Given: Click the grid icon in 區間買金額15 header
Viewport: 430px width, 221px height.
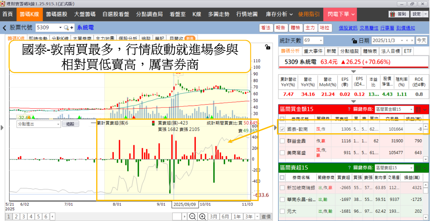Looking at the screenshot, I should pyautogui.click(x=418, y=109).
